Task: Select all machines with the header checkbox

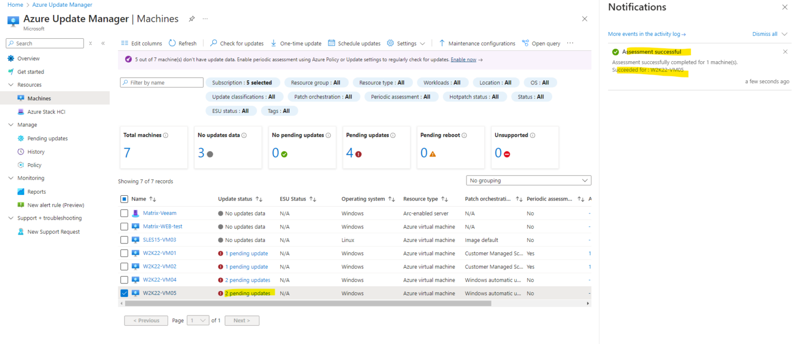Action: click(x=125, y=198)
